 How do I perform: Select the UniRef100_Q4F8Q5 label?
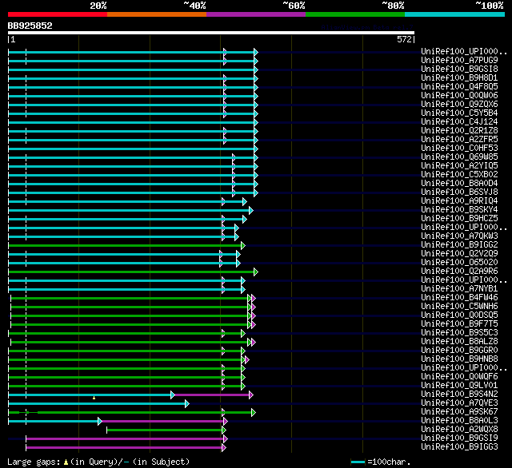pos(459,86)
